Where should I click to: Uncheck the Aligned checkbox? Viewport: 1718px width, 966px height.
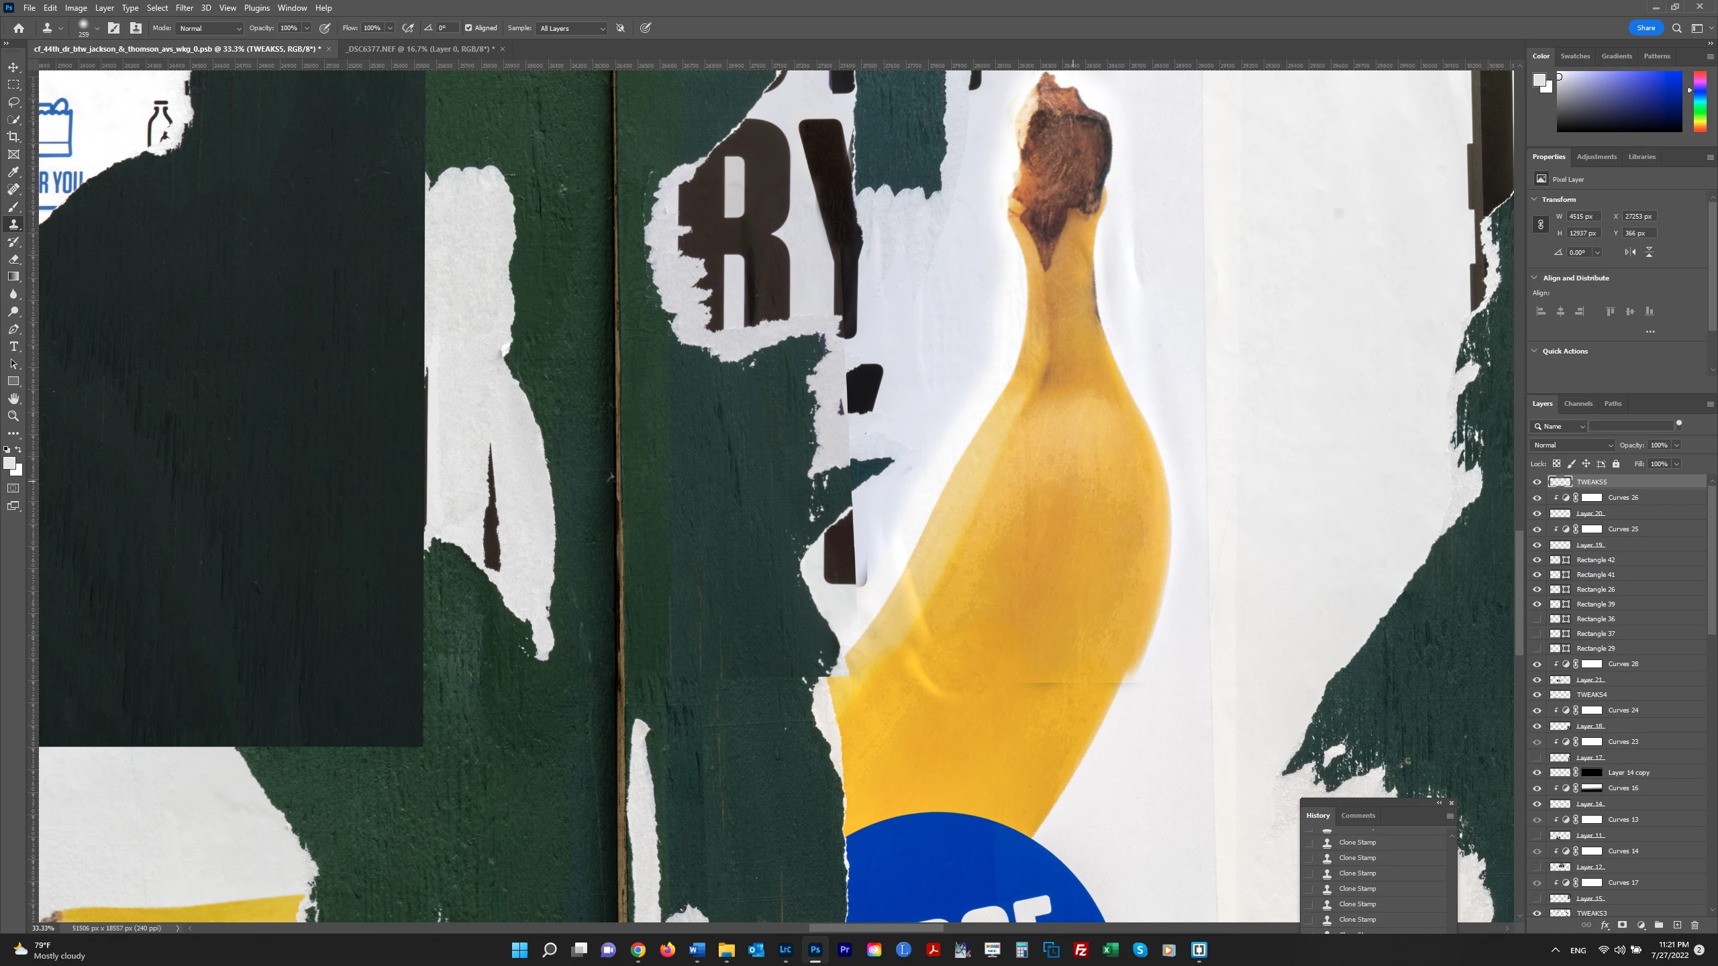click(468, 28)
